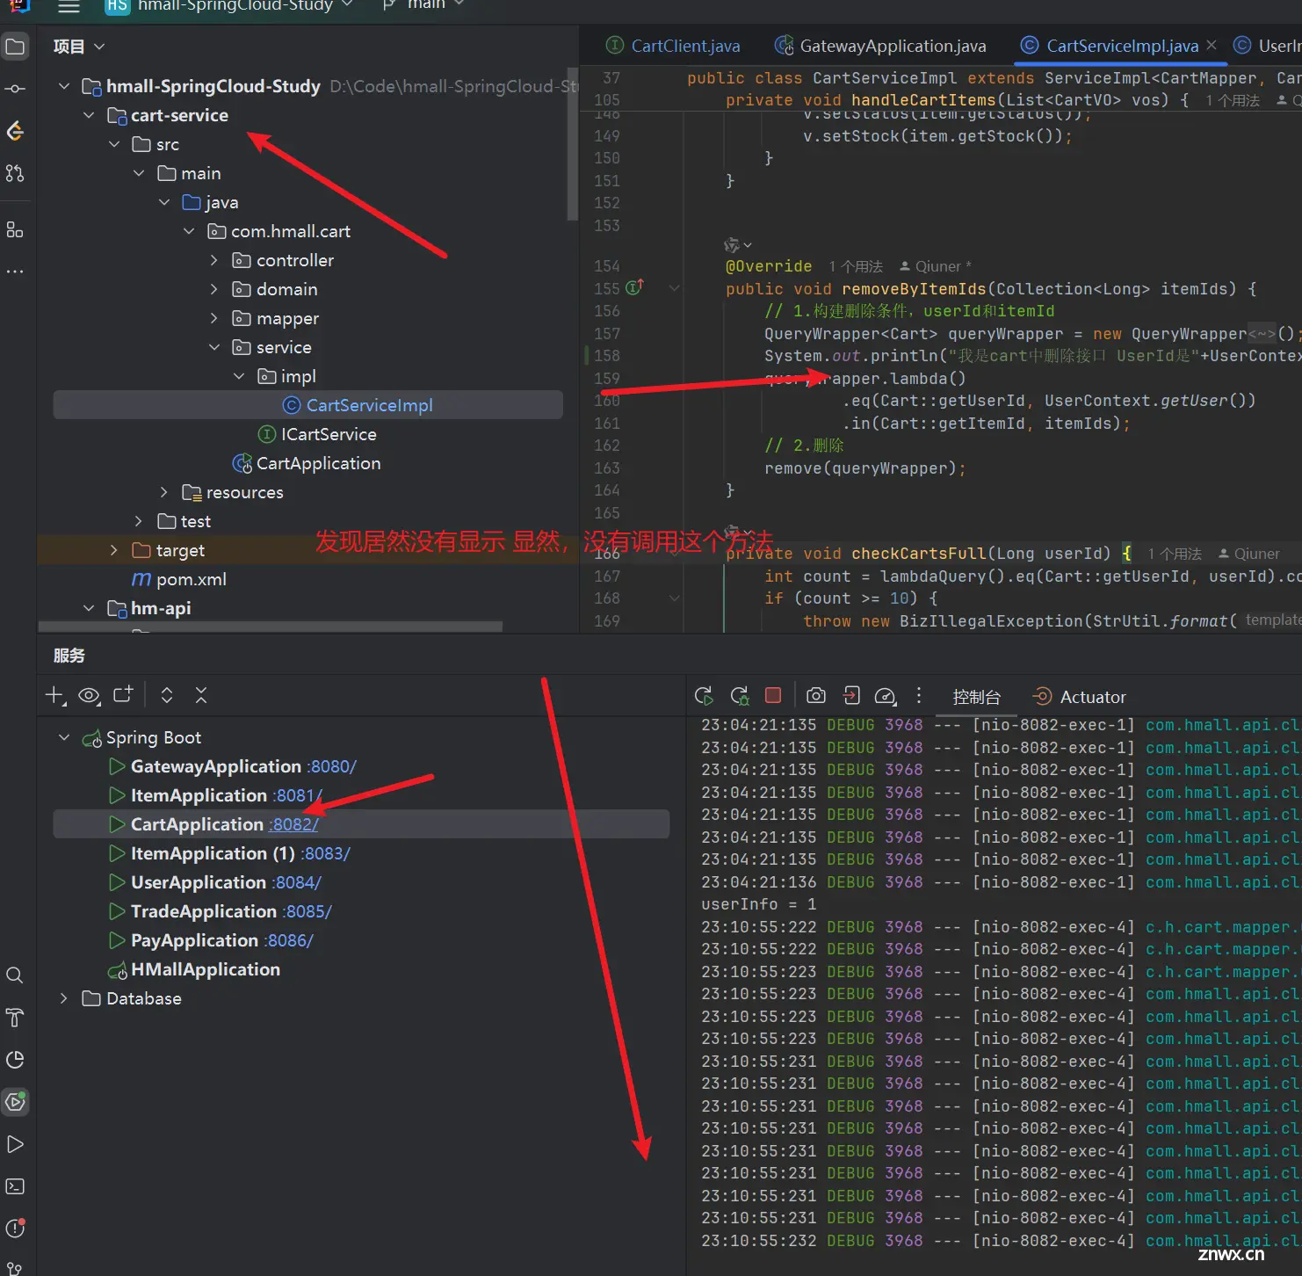Switch to the CartClient.java tab

coord(674,46)
